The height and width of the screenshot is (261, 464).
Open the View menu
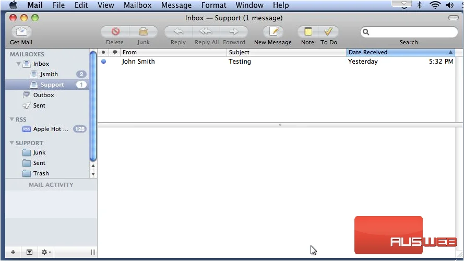click(x=105, y=5)
